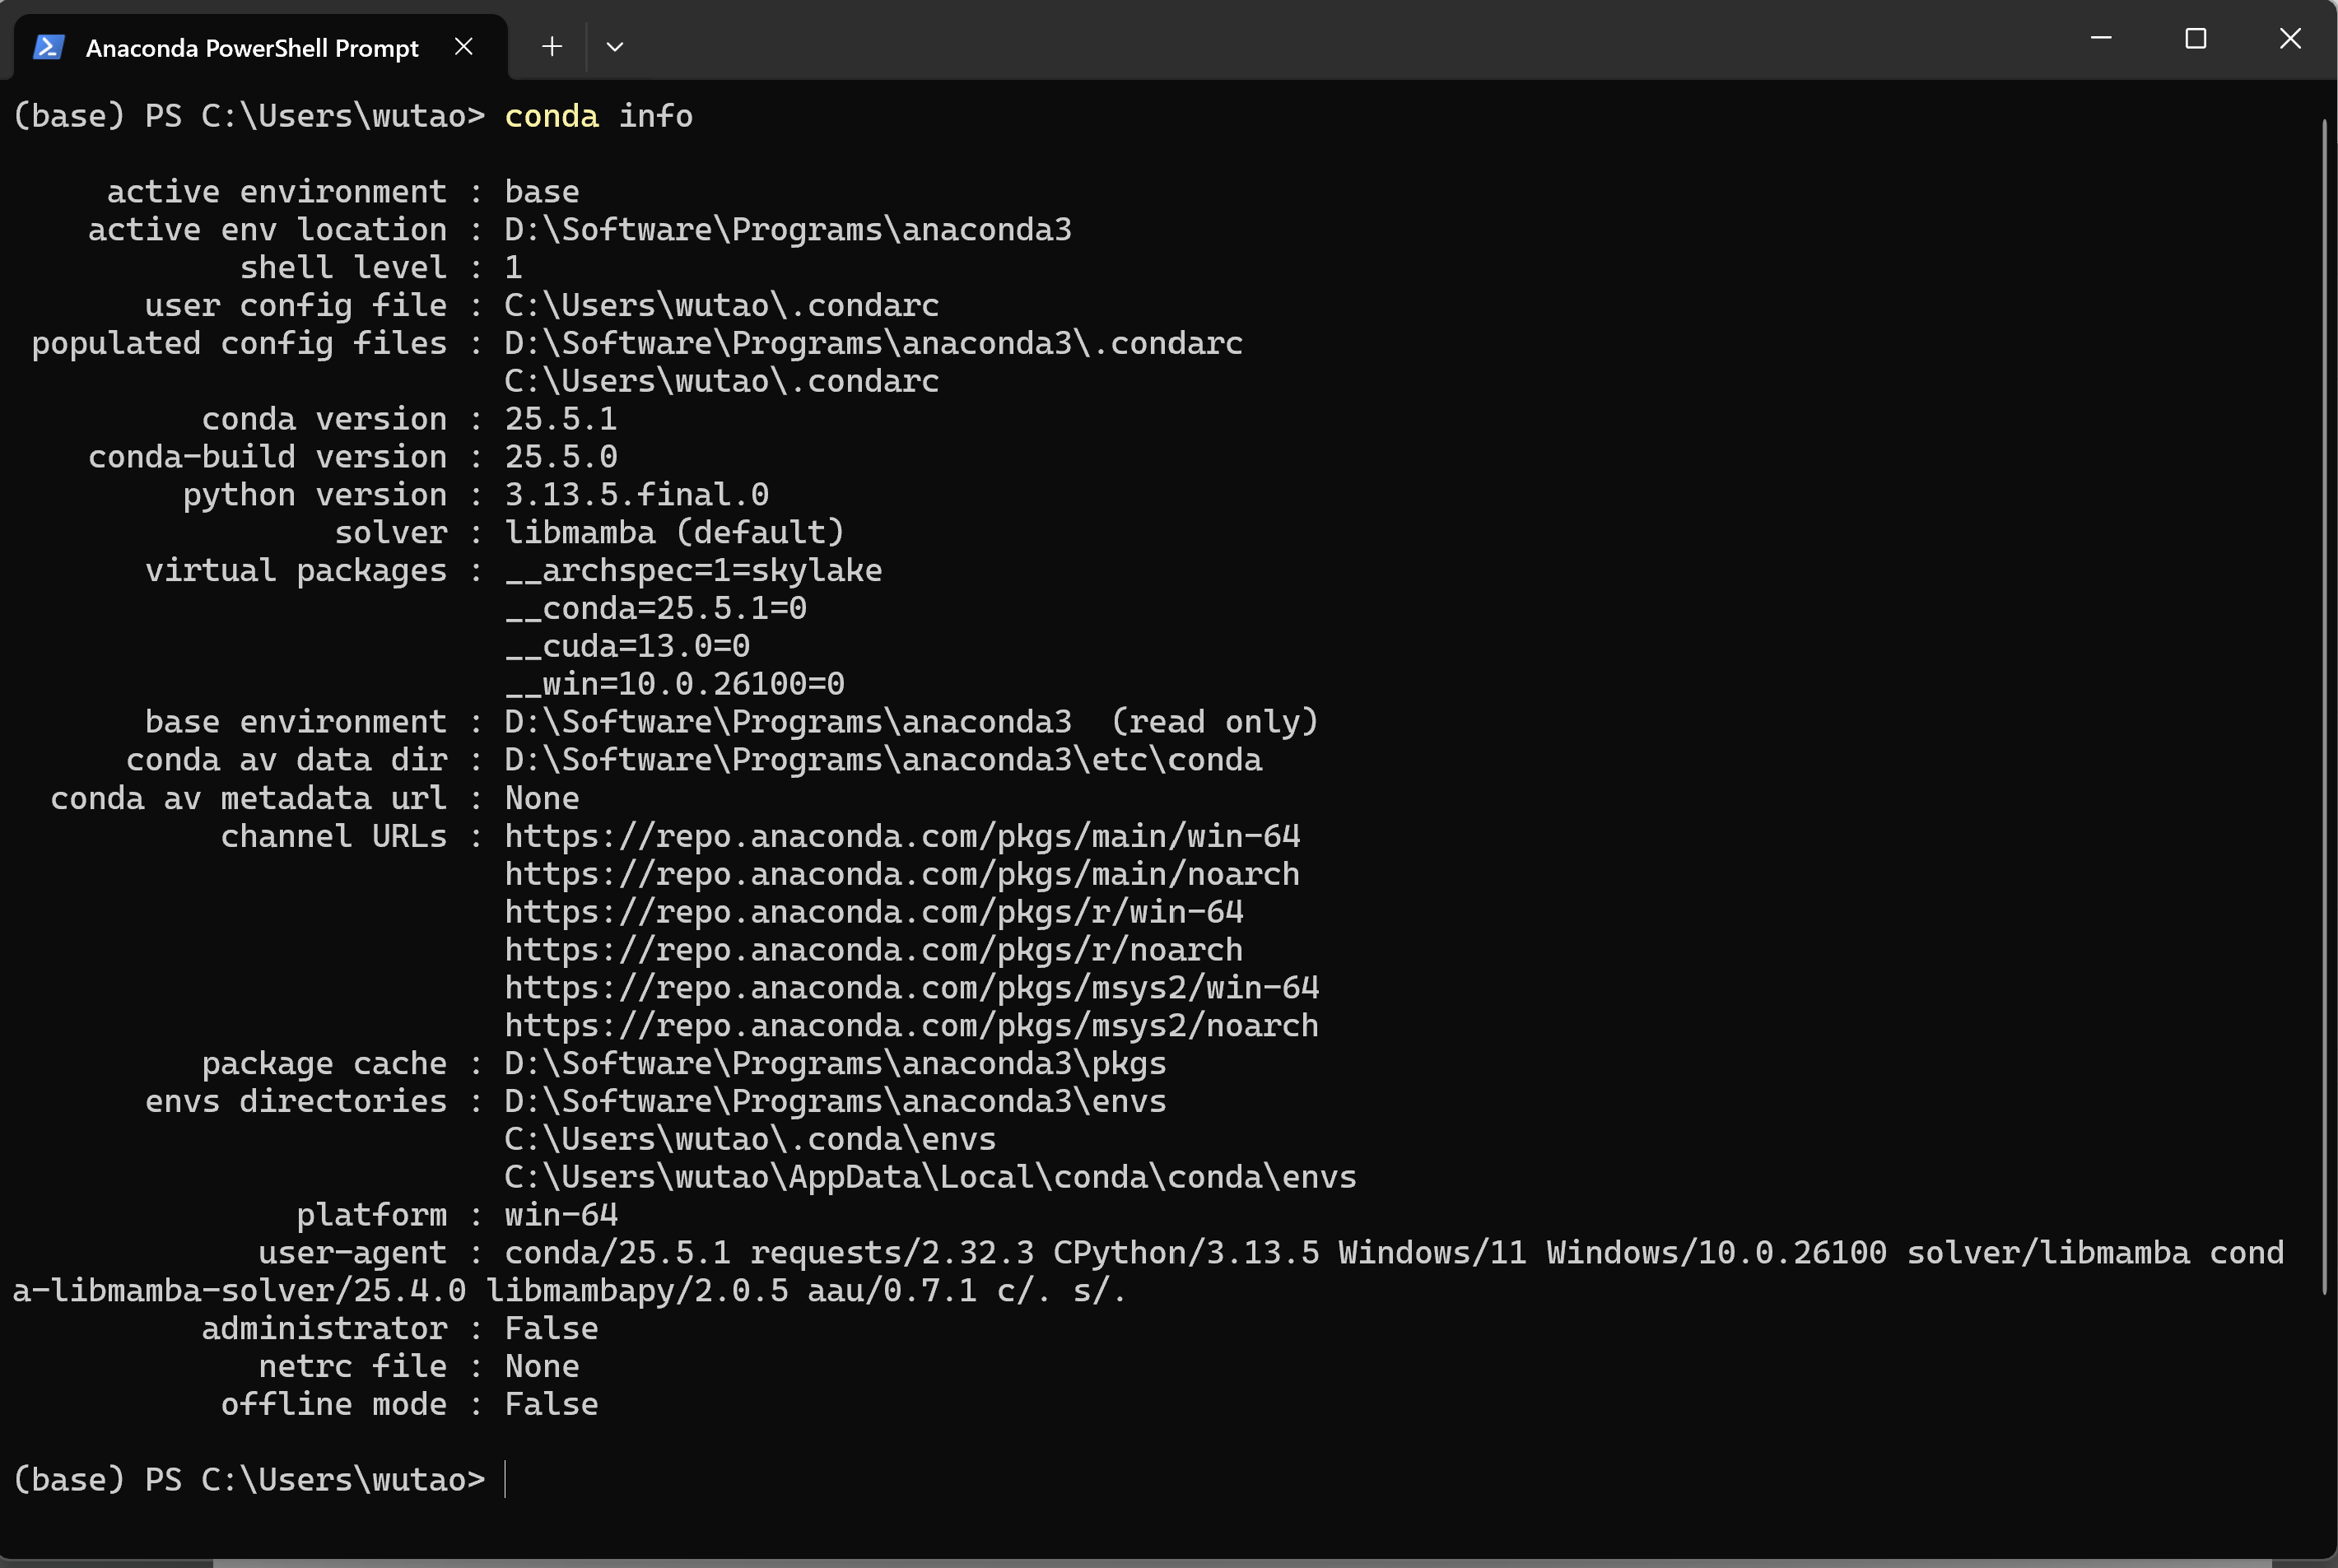Click the anaconda3\.condarc config file path
2338x1568 pixels.
pos(873,343)
